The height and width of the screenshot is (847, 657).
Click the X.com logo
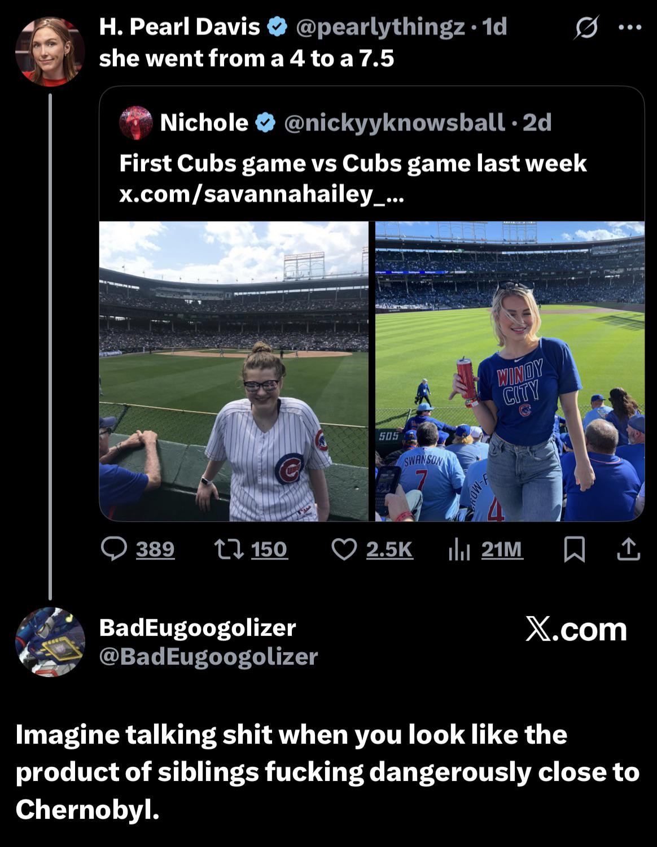click(576, 629)
